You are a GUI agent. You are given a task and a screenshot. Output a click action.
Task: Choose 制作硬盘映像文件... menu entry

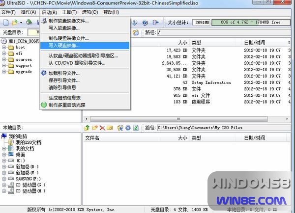click(x=85, y=38)
